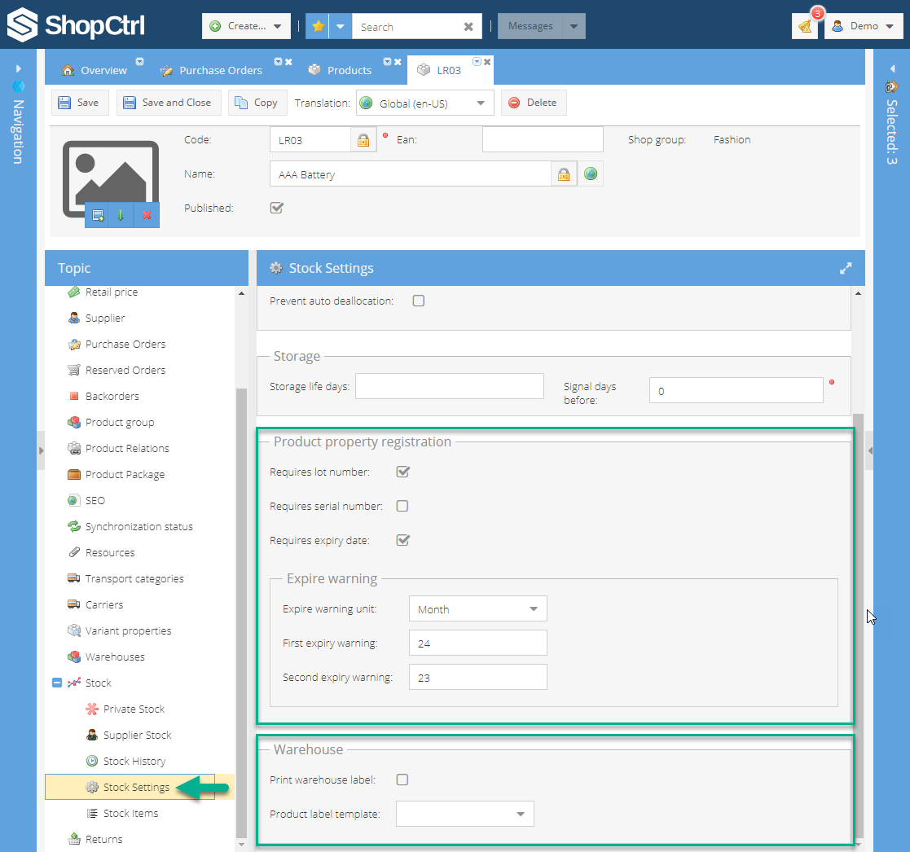Collapse the Stock tree node
Image resolution: width=910 pixels, height=852 pixels.
(x=57, y=683)
